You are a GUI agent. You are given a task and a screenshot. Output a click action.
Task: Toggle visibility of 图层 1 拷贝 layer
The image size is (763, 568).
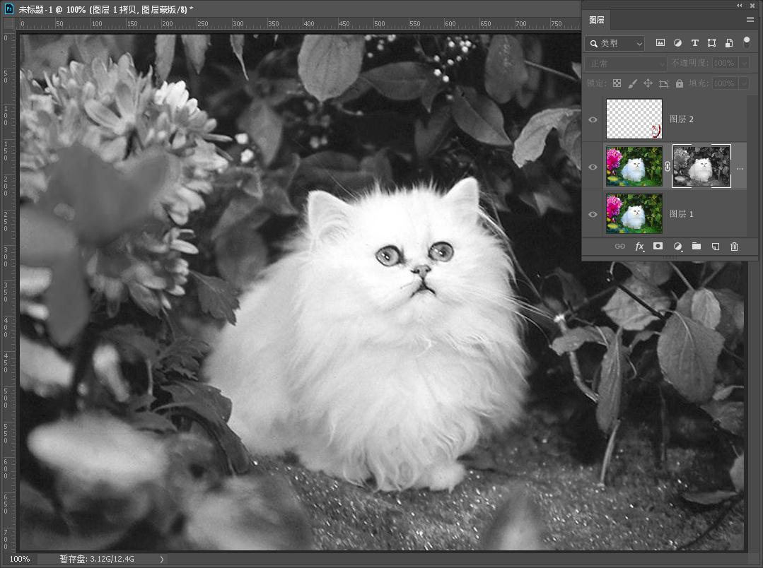click(x=593, y=167)
